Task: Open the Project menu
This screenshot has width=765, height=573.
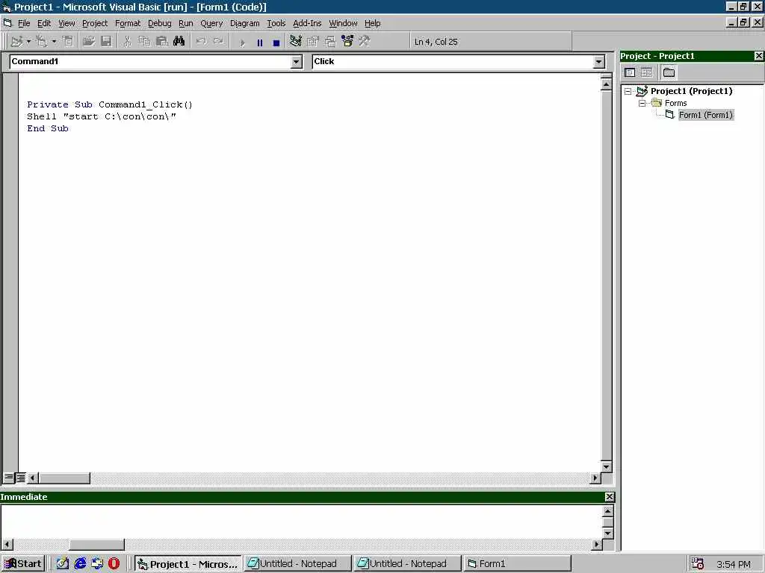Action: tap(95, 23)
